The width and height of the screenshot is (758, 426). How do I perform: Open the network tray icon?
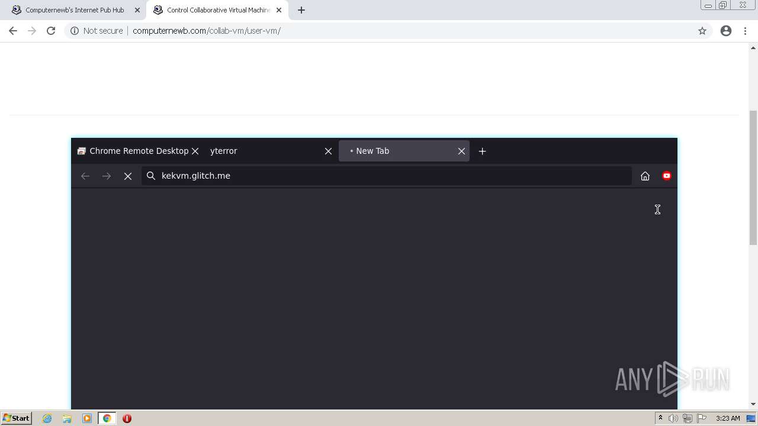[x=688, y=418]
